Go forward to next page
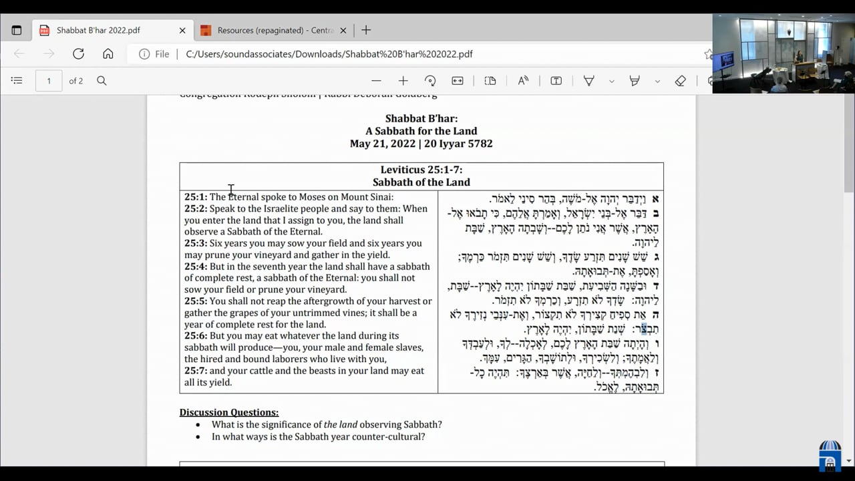 click(49, 54)
